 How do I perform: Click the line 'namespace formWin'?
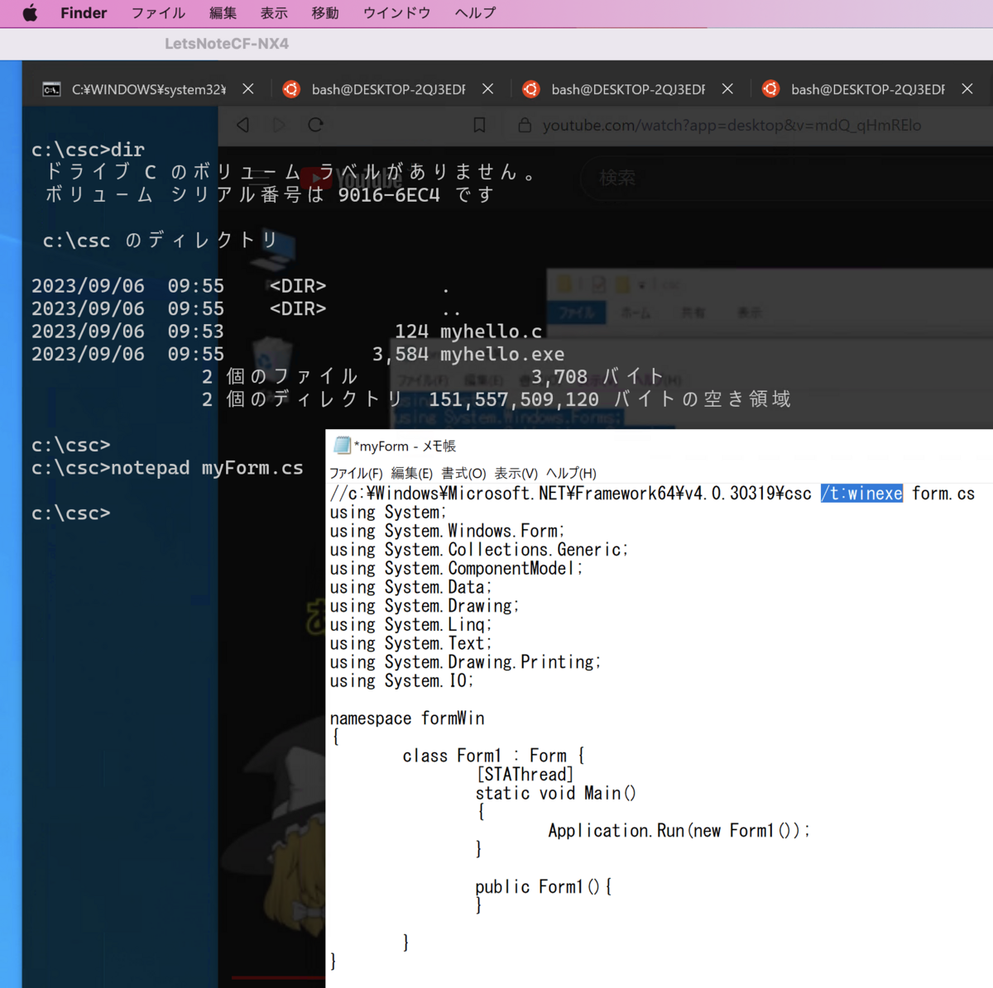[407, 718]
